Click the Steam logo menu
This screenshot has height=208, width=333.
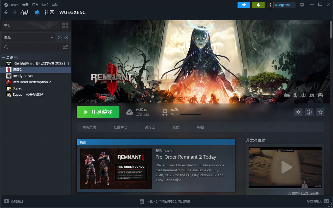11,5
